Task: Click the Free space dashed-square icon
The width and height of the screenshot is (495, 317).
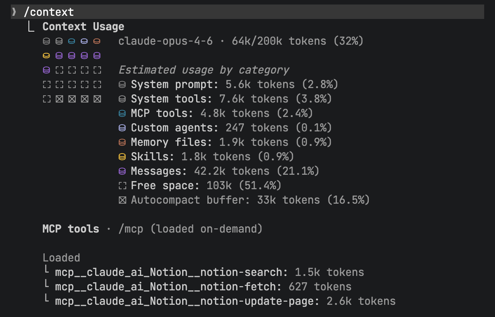Action: point(122,186)
